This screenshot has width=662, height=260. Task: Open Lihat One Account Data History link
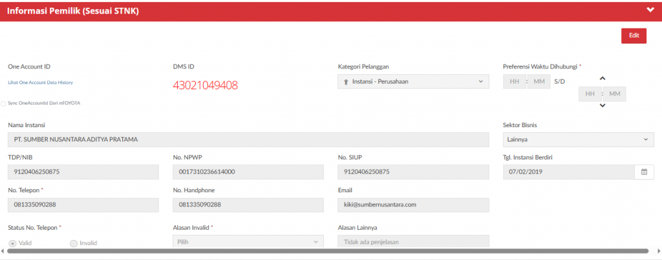tap(40, 83)
